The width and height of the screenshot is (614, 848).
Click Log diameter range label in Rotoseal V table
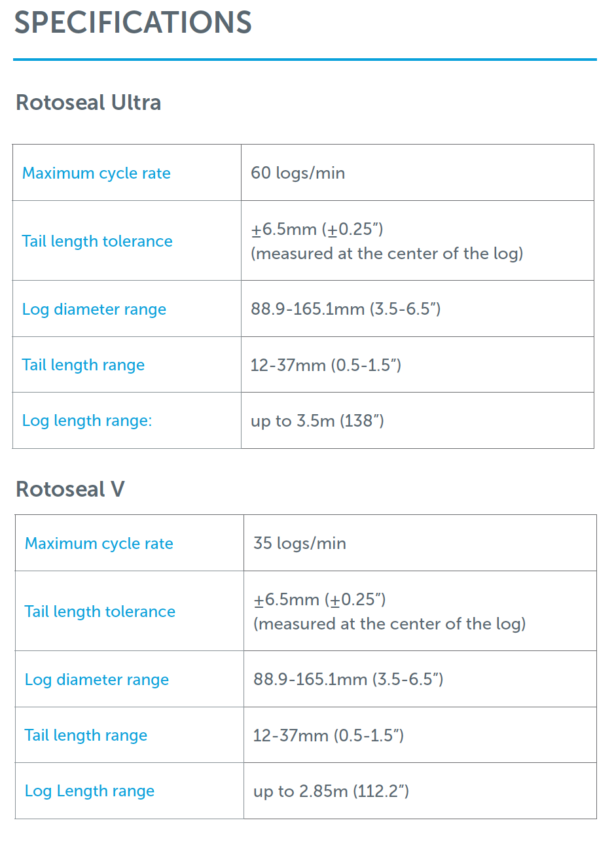click(97, 680)
